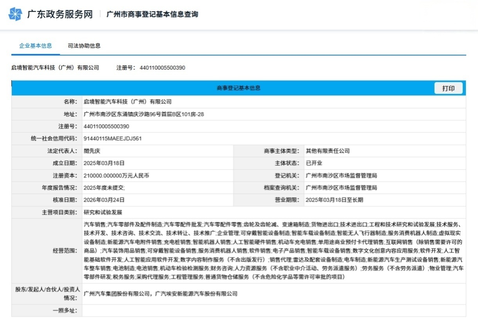Switch to the 企业基本信息 tab
Image resolution: width=478 pixels, height=320 pixels.
36,46
